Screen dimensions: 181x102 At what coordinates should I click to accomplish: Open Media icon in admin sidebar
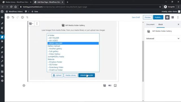(2, 28)
